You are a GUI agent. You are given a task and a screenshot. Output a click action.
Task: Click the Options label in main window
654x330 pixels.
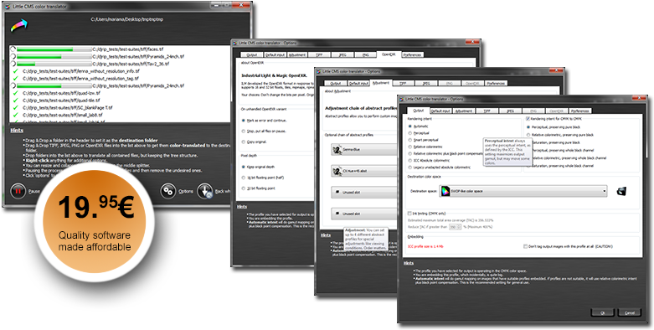(186, 191)
